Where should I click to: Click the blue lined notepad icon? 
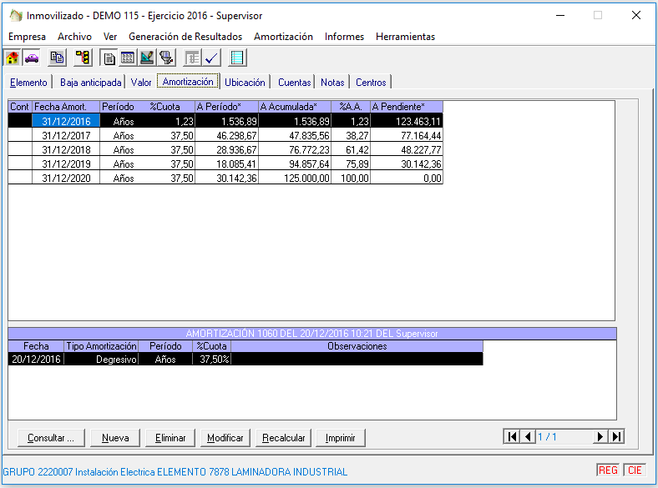coord(237,58)
